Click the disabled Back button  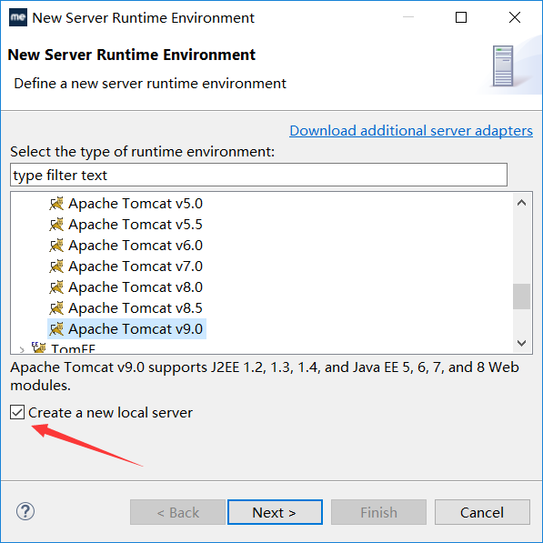point(177,512)
